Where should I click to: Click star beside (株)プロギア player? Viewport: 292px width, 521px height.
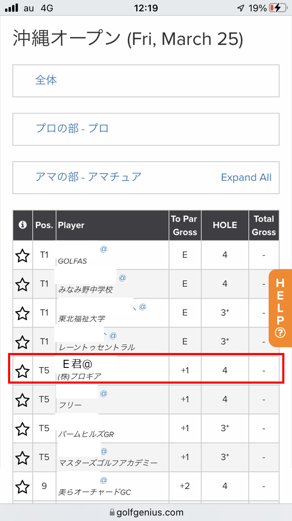pyautogui.click(x=22, y=371)
